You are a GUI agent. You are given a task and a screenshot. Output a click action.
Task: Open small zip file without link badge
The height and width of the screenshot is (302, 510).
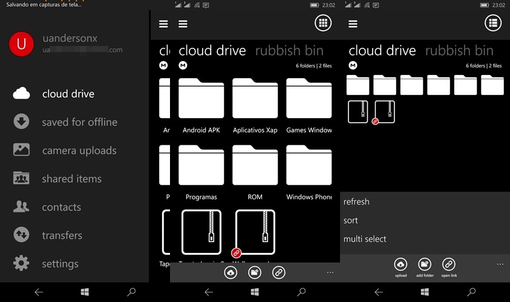tap(358, 112)
